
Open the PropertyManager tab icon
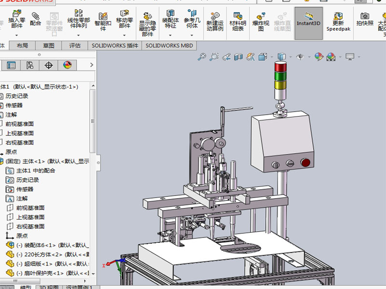point(11,65)
